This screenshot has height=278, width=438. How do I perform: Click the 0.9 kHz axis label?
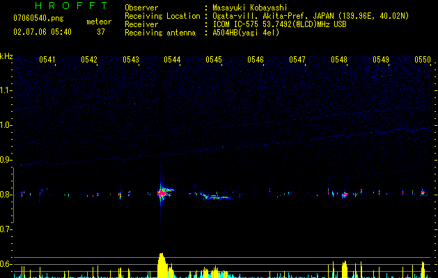6,160
